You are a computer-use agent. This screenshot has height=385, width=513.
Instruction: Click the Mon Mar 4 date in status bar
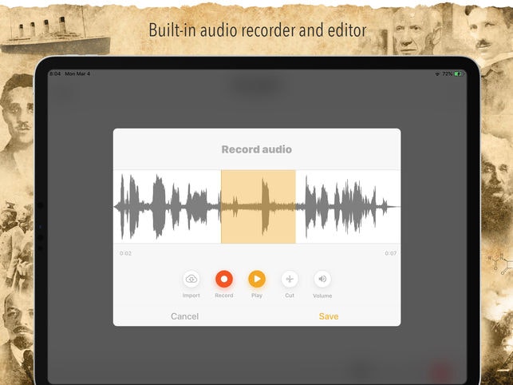(x=77, y=73)
